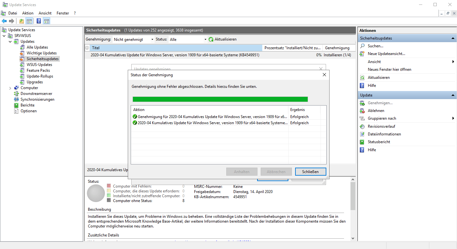Click Suchen in the actions pane
The height and width of the screenshot is (249, 457).
point(375,46)
